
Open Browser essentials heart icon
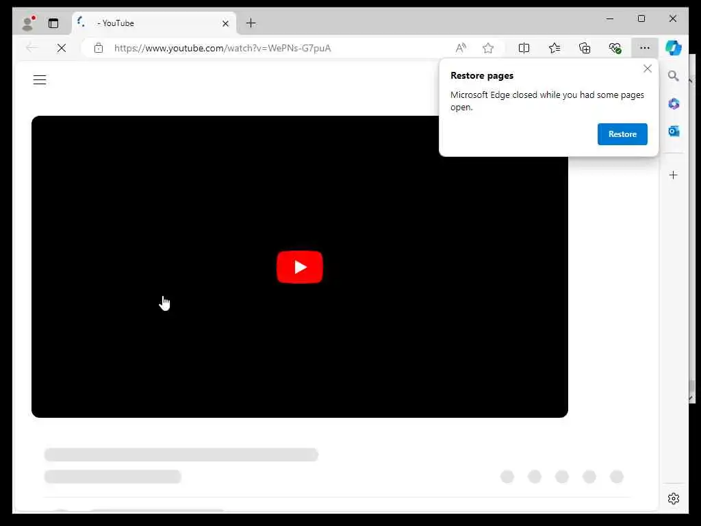pos(615,48)
